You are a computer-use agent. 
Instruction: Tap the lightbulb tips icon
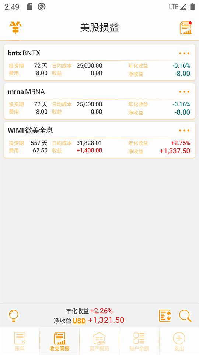14,316
